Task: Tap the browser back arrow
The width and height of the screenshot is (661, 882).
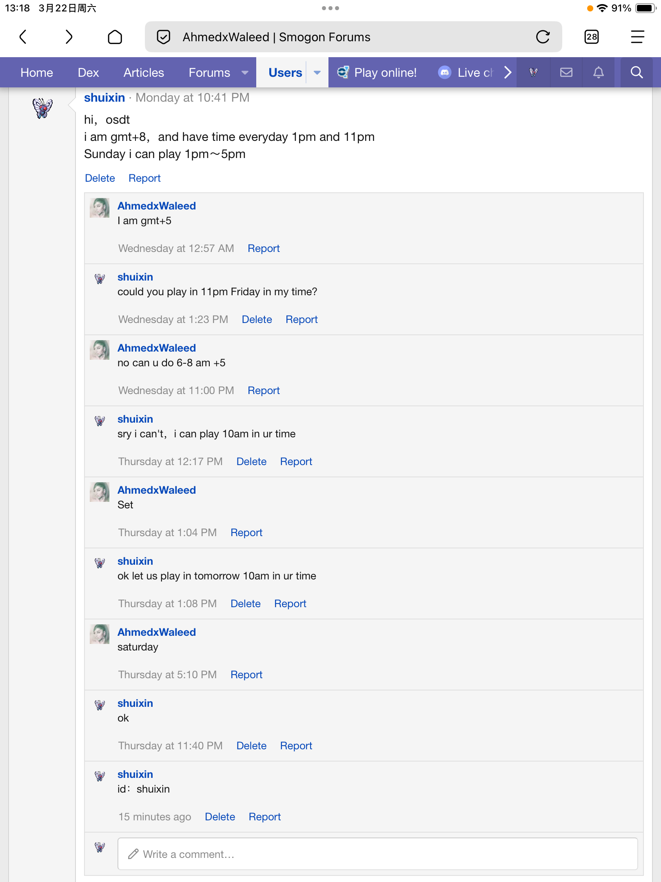Action: [23, 37]
